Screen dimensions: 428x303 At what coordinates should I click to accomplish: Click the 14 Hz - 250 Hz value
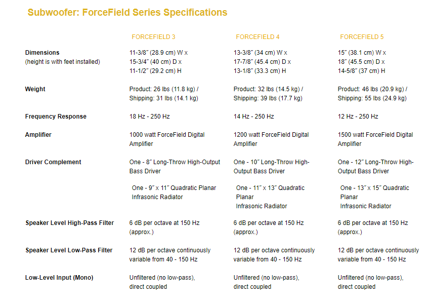(254, 117)
